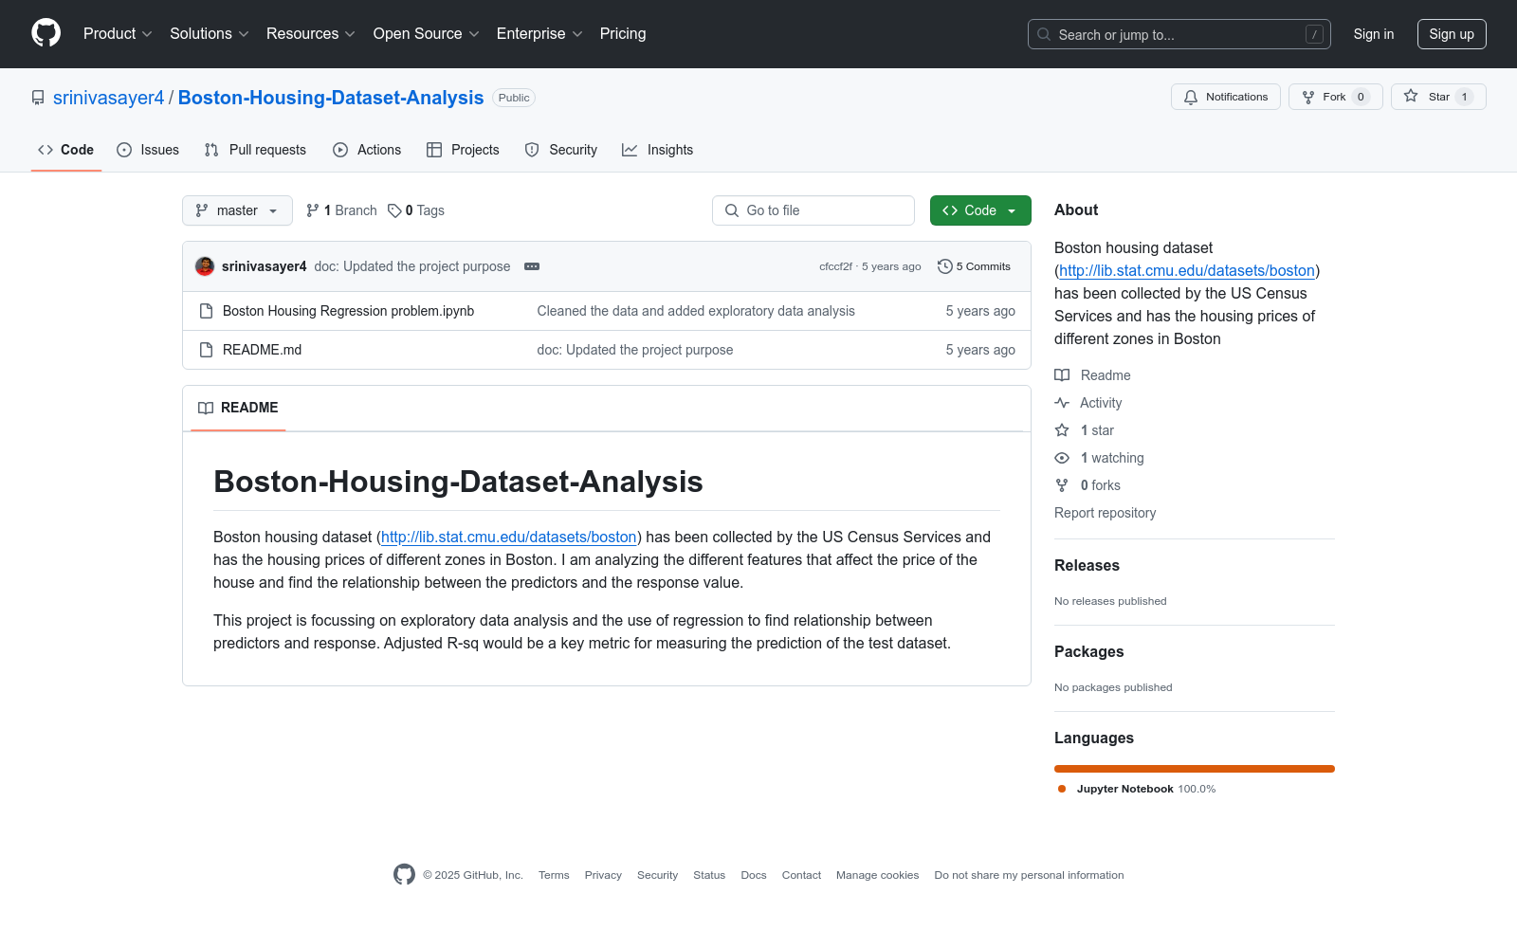
Task: Open the README.md file link
Action: [x=262, y=350]
